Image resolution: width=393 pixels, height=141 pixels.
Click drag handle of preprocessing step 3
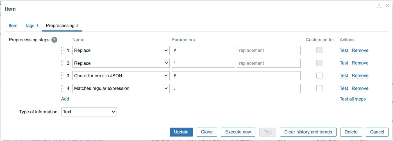click(x=62, y=76)
